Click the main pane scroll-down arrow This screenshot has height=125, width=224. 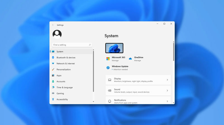point(174,103)
